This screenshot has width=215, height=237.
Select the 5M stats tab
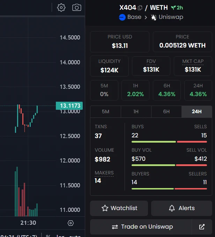click(x=105, y=112)
